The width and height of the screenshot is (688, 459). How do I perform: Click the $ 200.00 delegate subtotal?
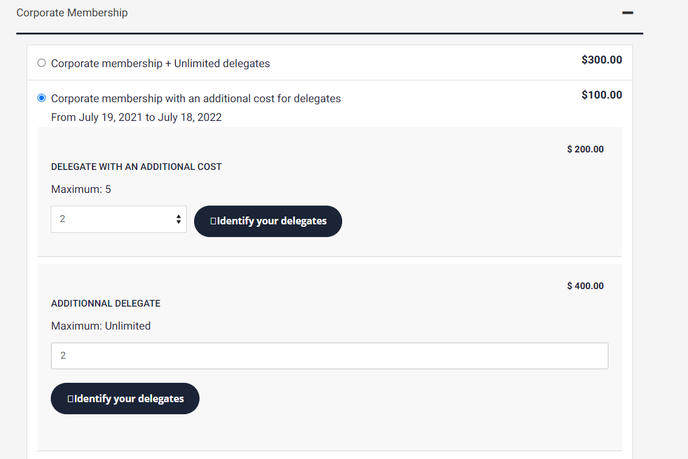(x=585, y=149)
